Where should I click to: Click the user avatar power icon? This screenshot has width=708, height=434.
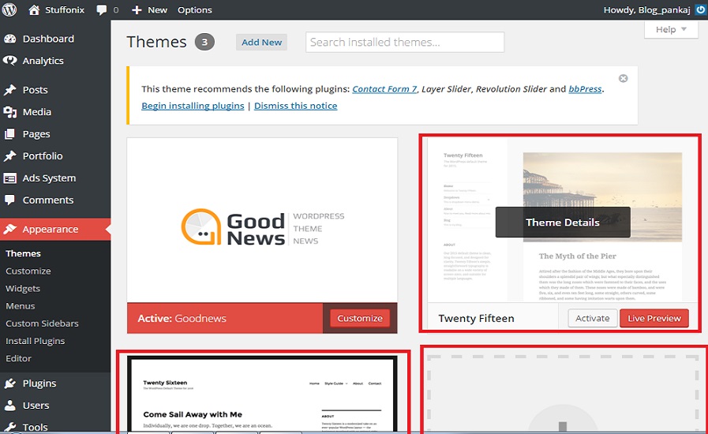(x=701, y=9)
